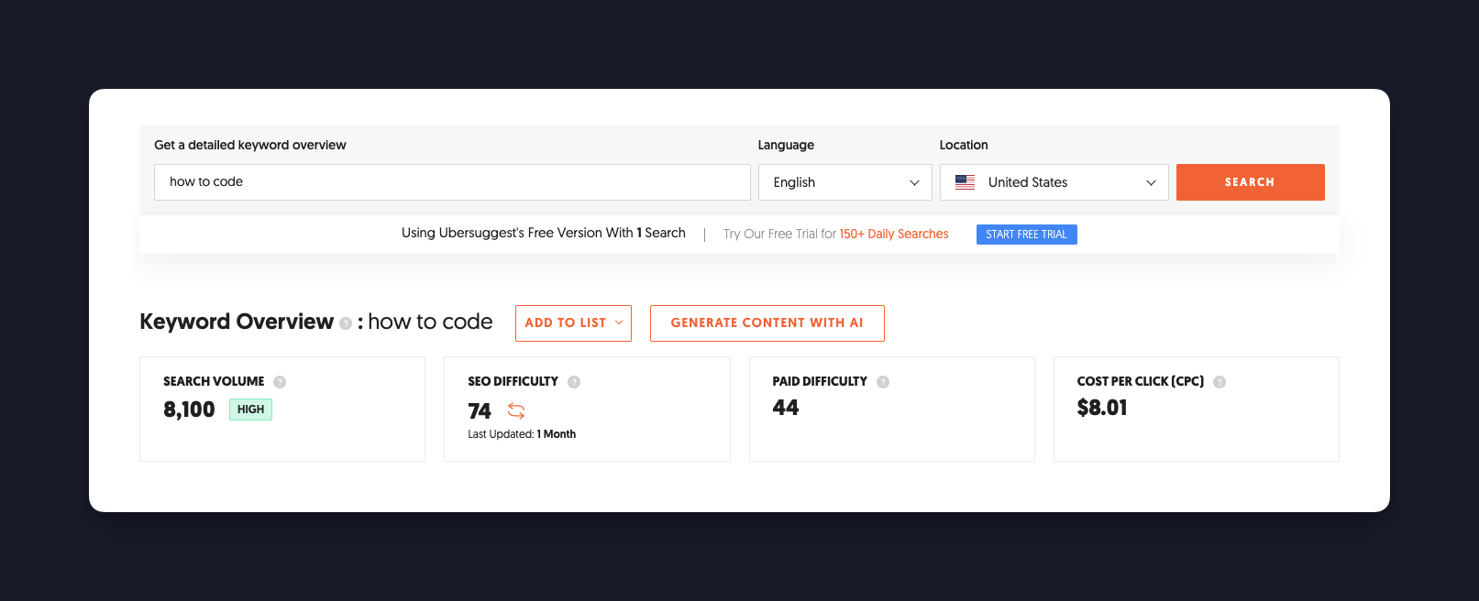Click the green HIGH volume badge
This screenshot has width=1479, height=601.
pyautogui.click(x=250, y=410)
